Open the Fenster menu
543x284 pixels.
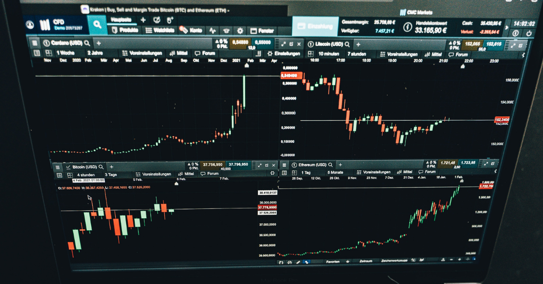[262, 31]
